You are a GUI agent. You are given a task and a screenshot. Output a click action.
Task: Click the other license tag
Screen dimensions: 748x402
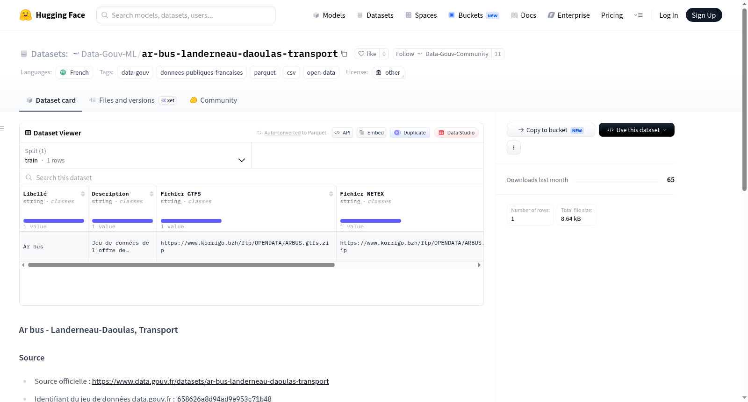388,72
